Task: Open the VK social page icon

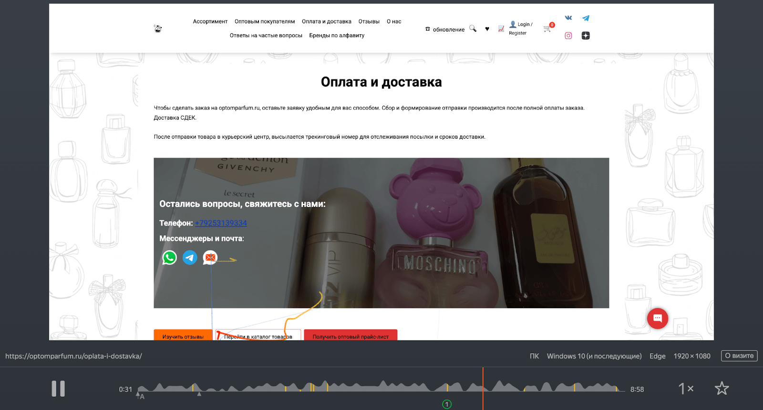Action: click(568, 18)
